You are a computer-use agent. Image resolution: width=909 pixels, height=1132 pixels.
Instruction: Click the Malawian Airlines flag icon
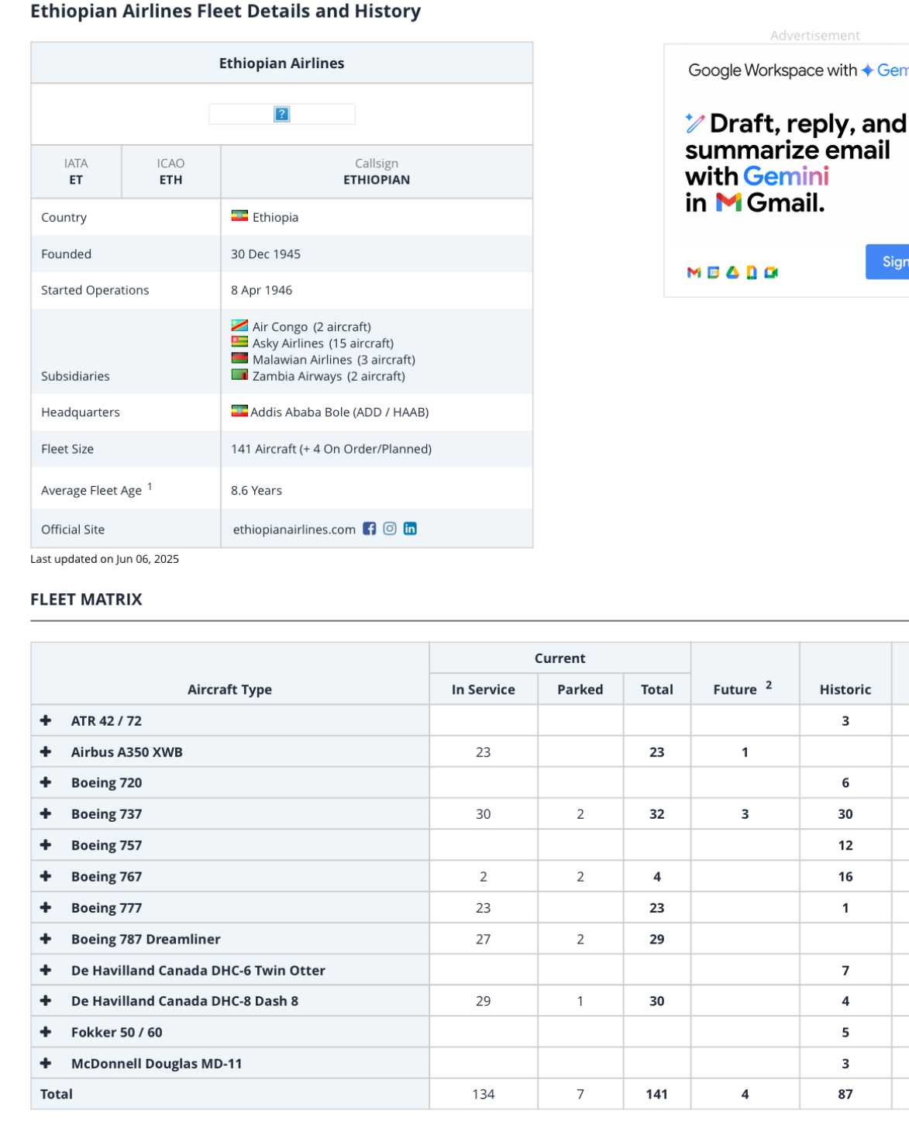239,359
